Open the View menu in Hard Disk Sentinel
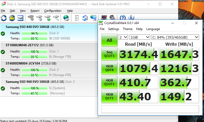This screenshot has height=122, width=204. point(23,11)
